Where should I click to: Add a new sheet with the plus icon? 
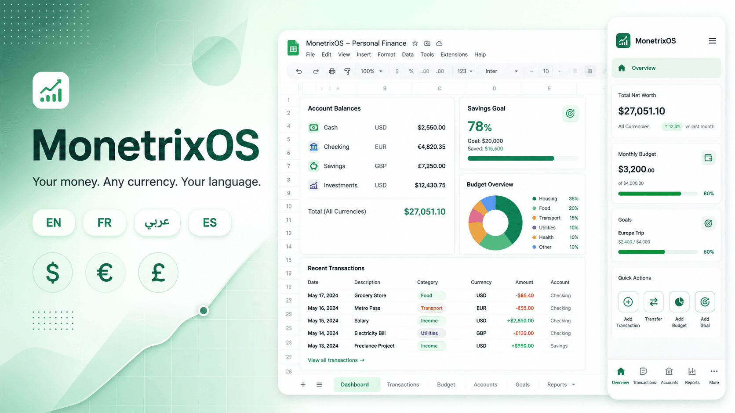click(x=303, y=384)
